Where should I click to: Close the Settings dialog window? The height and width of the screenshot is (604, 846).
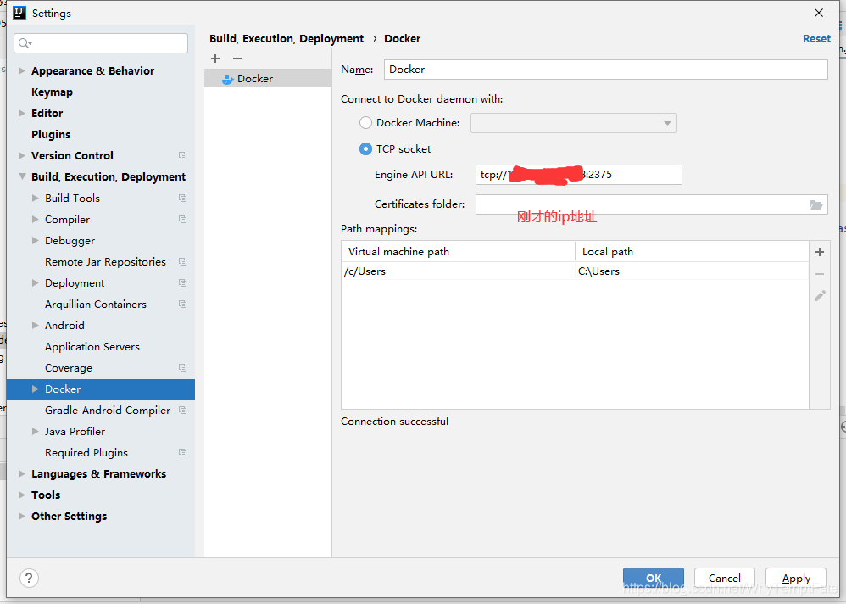(x=819, y=13)
